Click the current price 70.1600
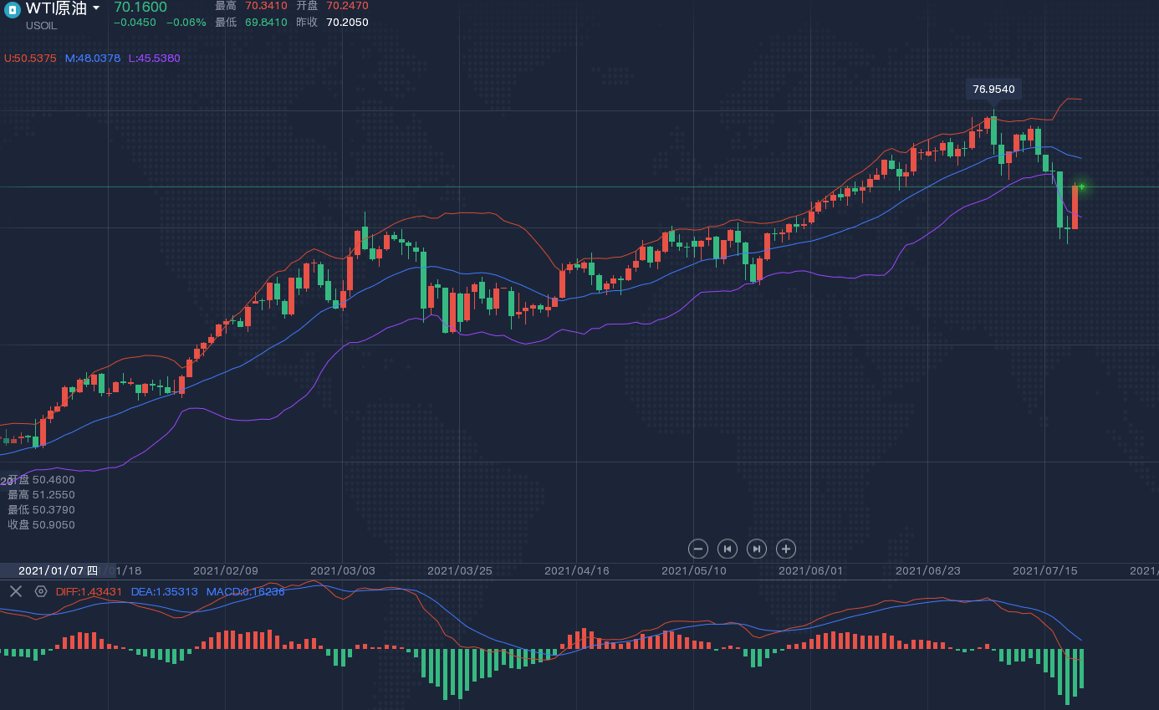 click(x=140, y=8)
